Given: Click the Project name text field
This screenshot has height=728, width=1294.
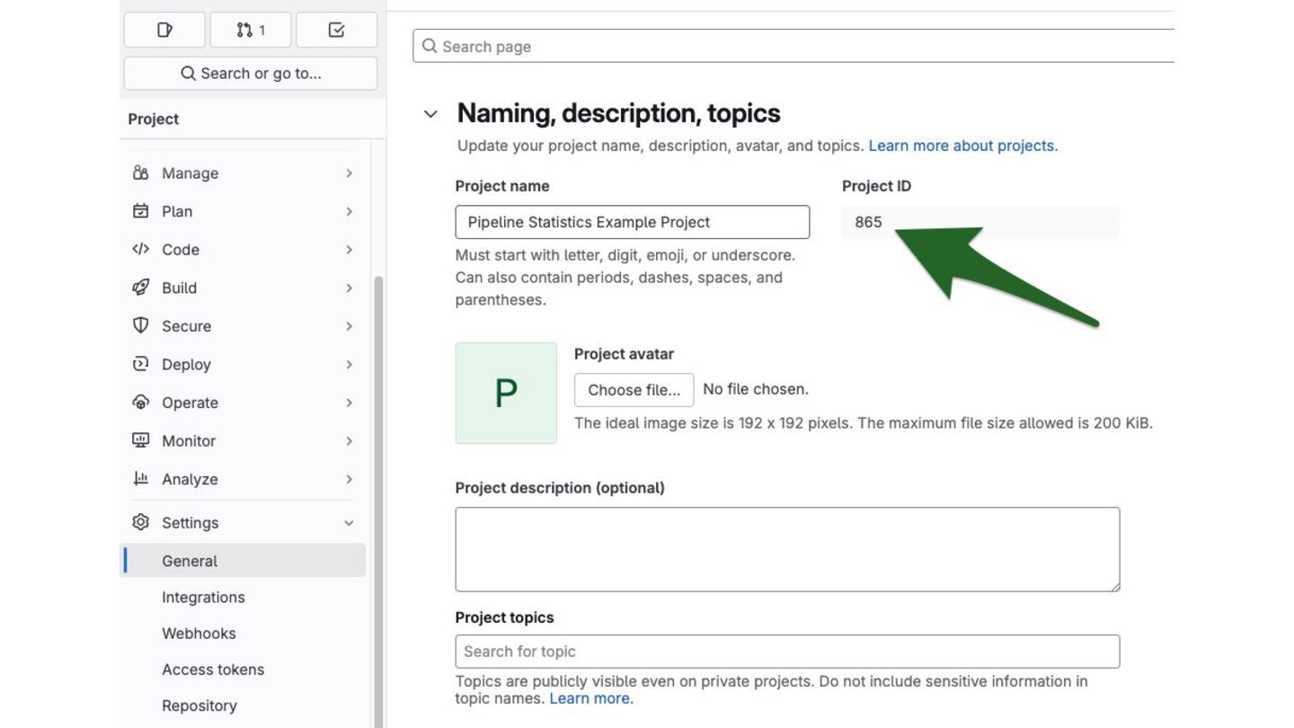Looking at the screenshot, I should click(632, 222).
